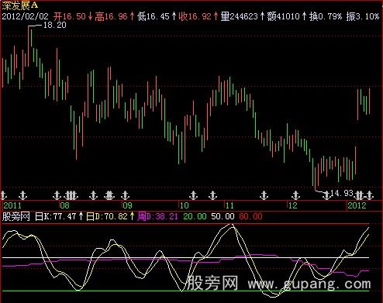The image size is (383, 303).
Task: Click the green 20.00 level label
Action: [x=195, y=216]
